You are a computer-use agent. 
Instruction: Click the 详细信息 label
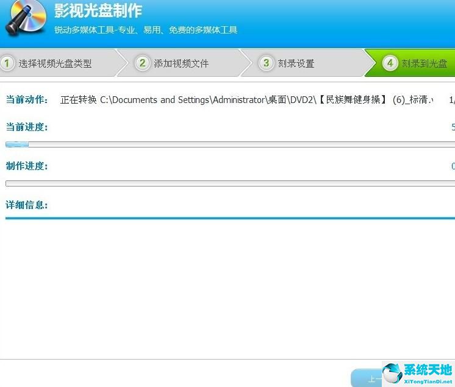pos(27,205)
